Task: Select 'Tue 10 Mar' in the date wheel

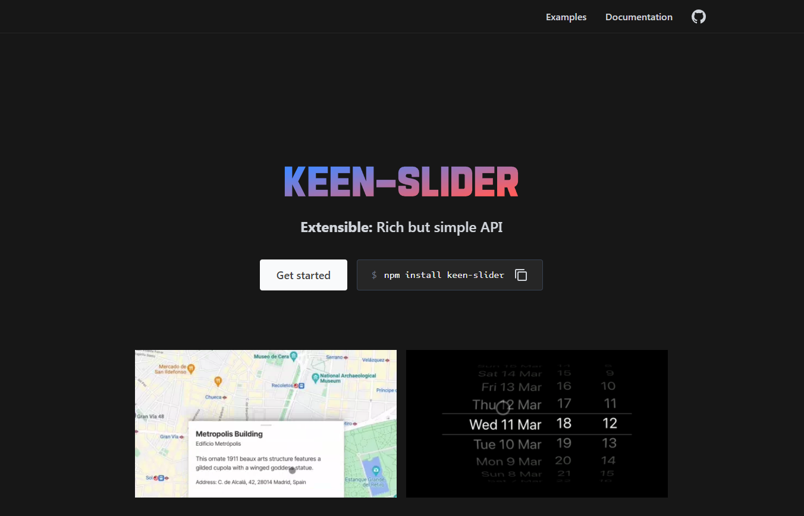Action: coord(507,444)
